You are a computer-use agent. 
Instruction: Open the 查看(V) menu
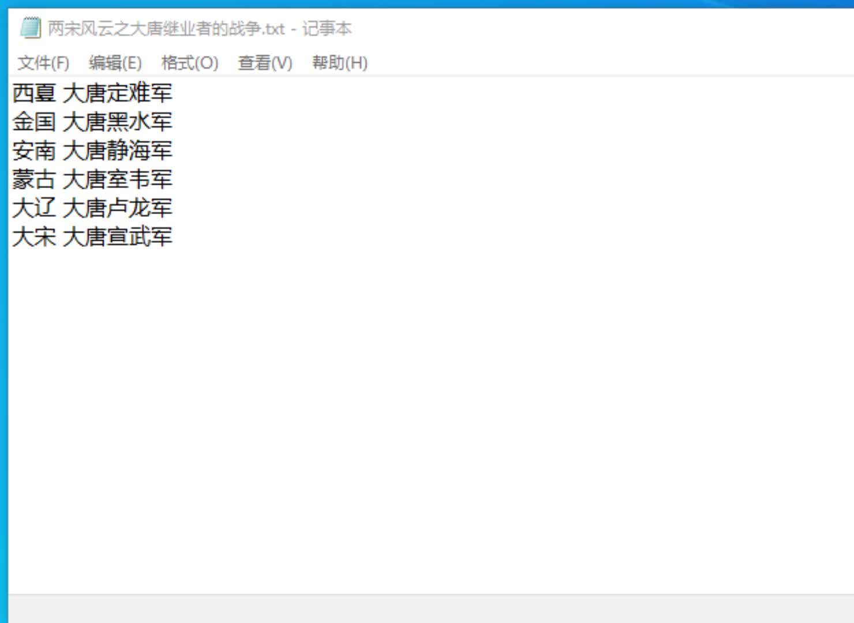click(265, 62)
